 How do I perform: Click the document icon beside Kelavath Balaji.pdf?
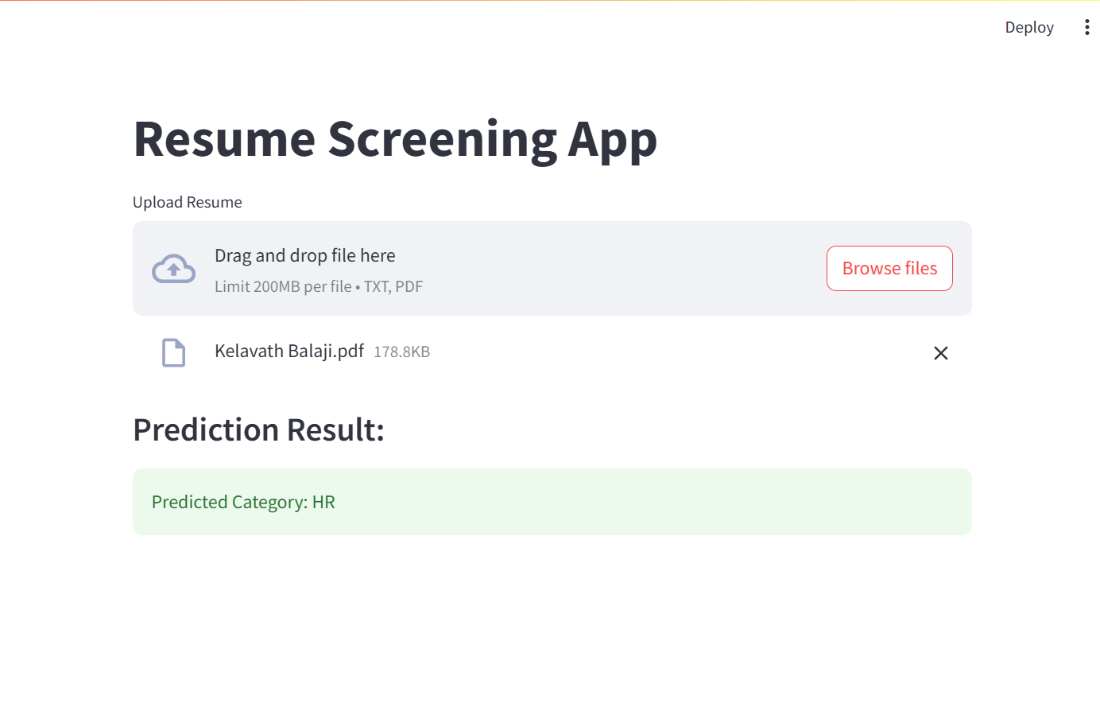click(173, 352)
